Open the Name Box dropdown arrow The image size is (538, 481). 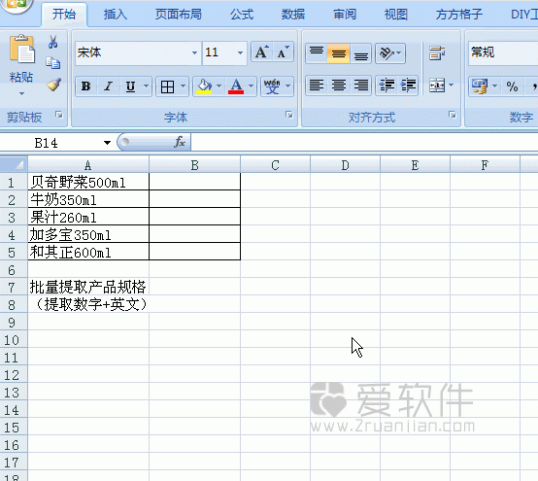[107, 143]
